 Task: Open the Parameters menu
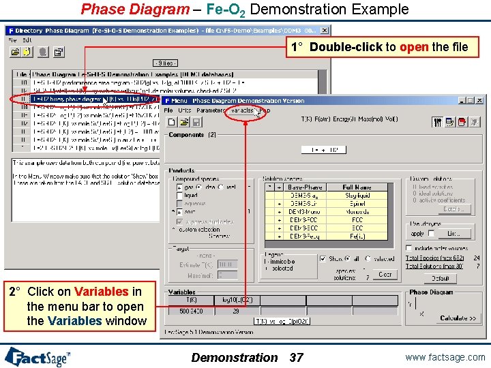click(x=211, y=110)
